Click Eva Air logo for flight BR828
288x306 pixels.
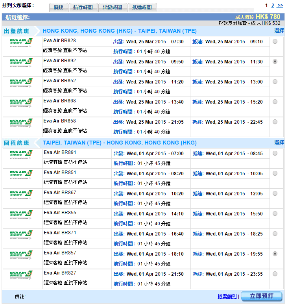tap(21, 43)
